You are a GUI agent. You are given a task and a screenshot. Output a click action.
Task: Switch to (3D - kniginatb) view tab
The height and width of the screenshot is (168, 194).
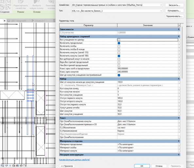(18, 21)
